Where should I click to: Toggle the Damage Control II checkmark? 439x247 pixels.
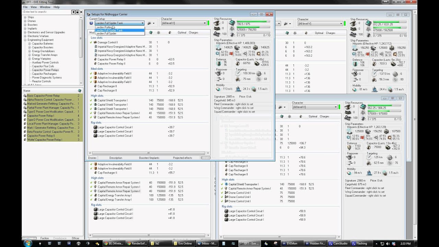click(x=91, y=43)
